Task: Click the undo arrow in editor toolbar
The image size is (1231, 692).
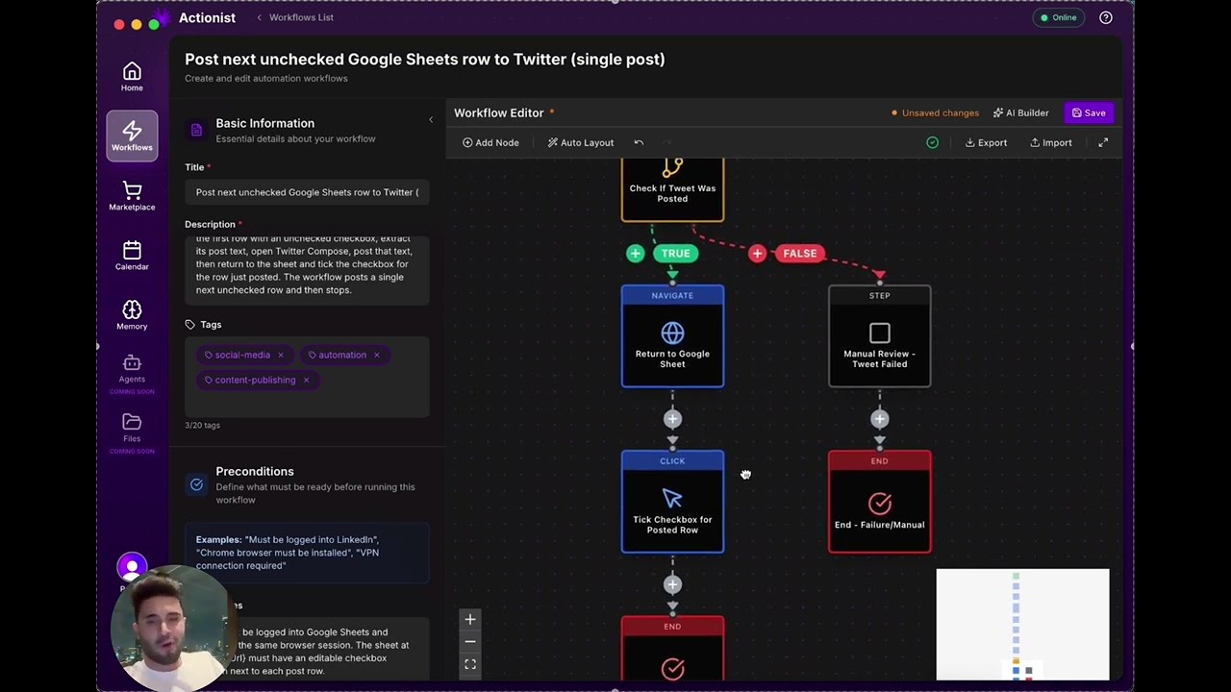Action: 639,142
